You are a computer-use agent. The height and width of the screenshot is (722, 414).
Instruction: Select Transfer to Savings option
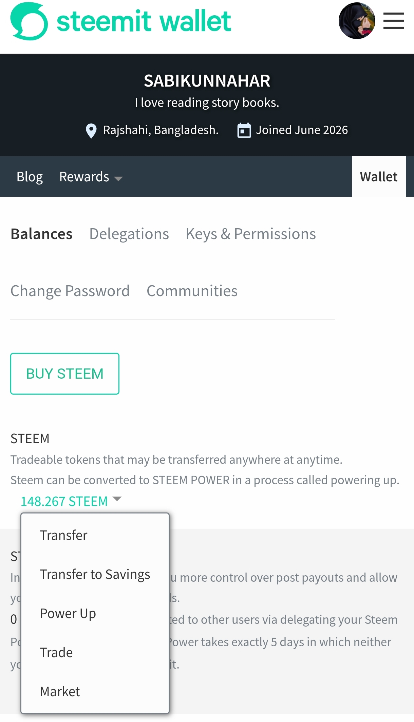click(x=95, y=574)
